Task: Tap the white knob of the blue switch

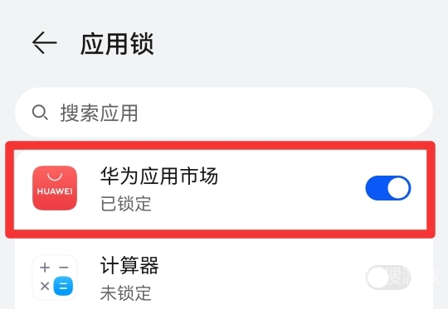Action: (x=398, y=188)
